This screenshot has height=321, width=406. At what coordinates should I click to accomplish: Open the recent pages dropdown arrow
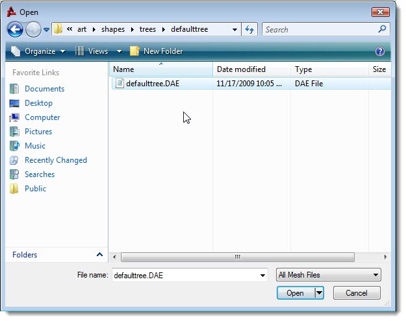pos(46,30)
